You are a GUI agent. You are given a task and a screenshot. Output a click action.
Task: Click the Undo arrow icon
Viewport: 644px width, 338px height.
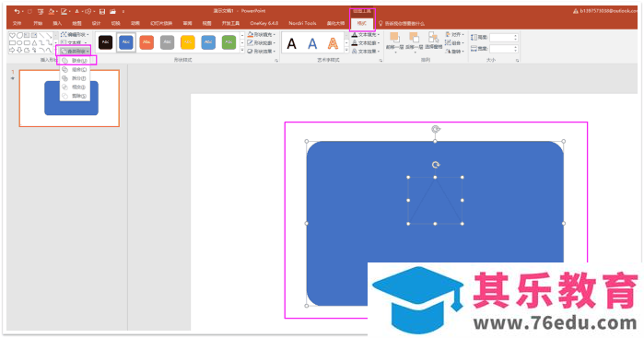click(17, 11)
